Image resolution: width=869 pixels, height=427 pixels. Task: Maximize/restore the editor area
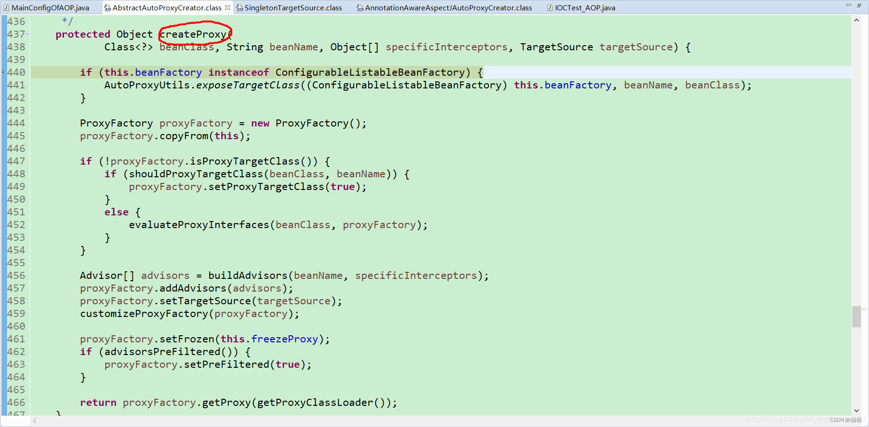pos(859,5)
